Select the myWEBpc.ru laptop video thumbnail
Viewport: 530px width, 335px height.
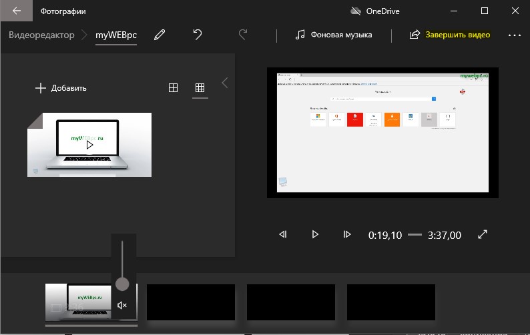(89, 145)
